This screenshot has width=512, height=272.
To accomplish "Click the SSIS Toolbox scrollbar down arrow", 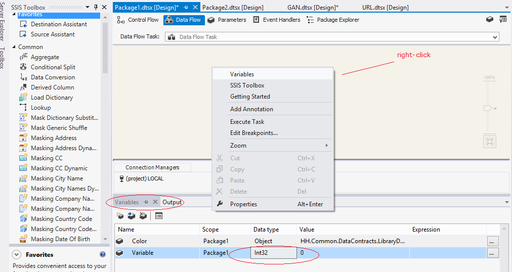I will [105, 239].
